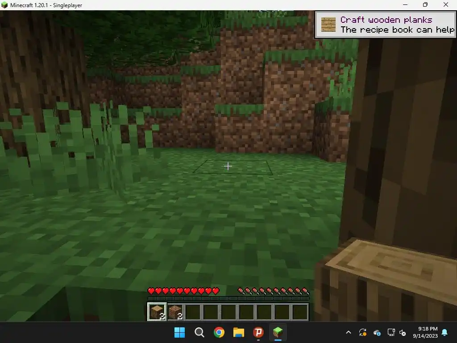Screen dimensions: 457x343
Task: Show hidden system tray icons
Action: tap(348, 332)
